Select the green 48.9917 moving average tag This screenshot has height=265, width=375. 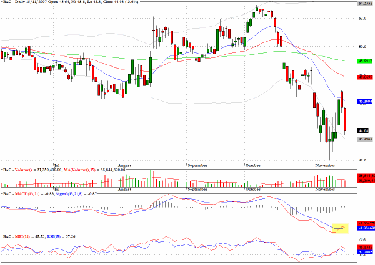(x=365, y=61)
